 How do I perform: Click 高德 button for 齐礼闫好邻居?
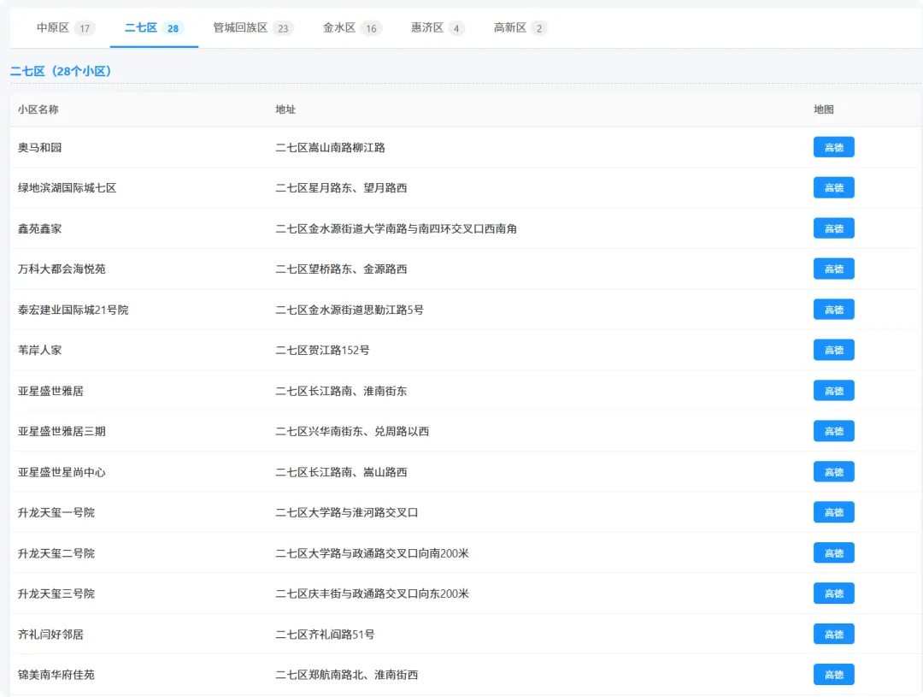click(833, 634)
